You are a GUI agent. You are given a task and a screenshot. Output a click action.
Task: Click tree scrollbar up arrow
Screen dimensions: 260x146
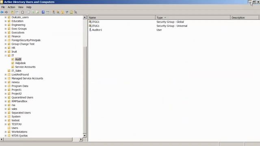(84, 17)
